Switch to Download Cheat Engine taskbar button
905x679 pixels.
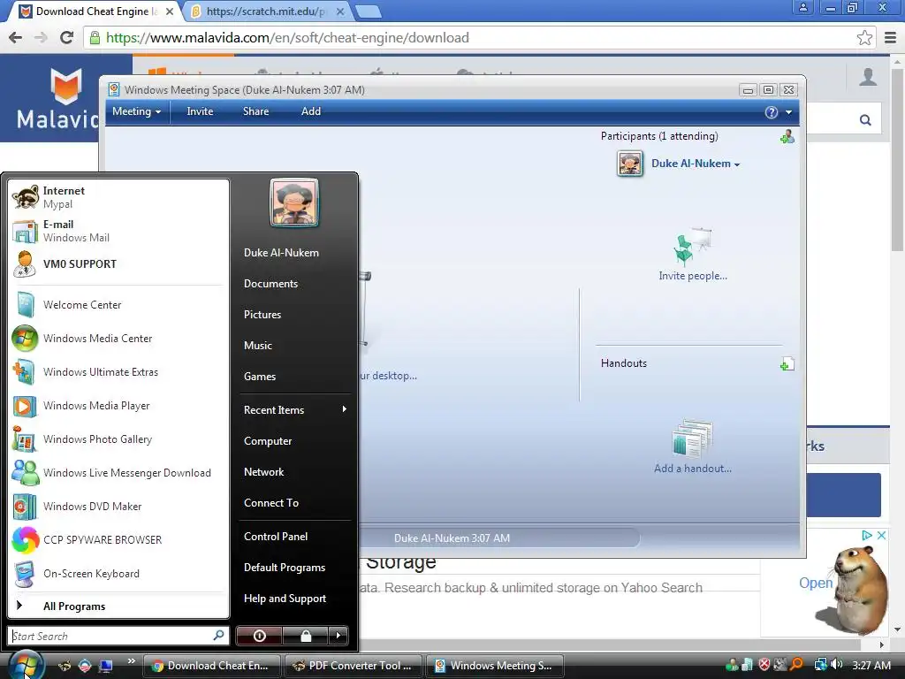(x=211, y=666)
